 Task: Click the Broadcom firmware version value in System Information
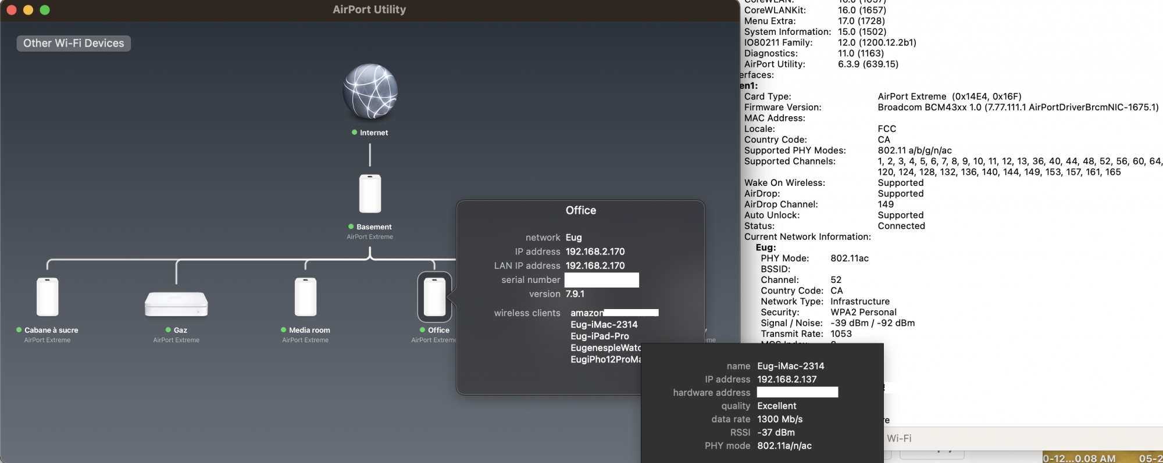1018,107
